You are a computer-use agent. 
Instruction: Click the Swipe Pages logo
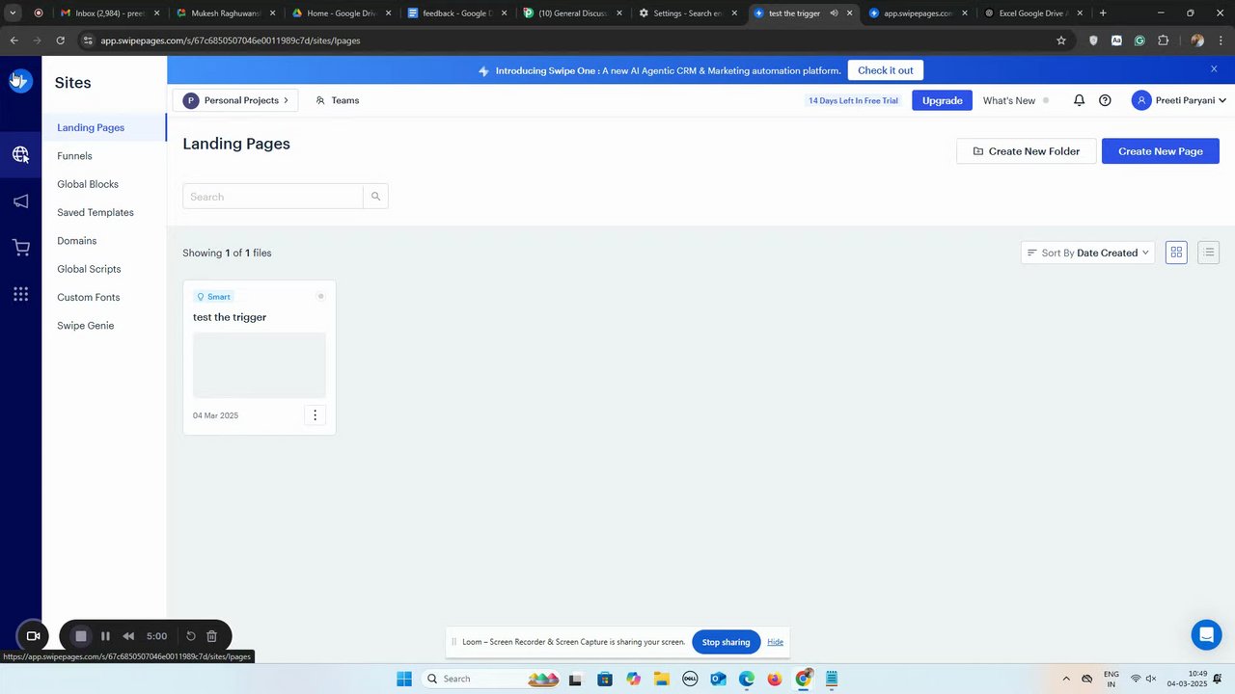coord(20,81)
